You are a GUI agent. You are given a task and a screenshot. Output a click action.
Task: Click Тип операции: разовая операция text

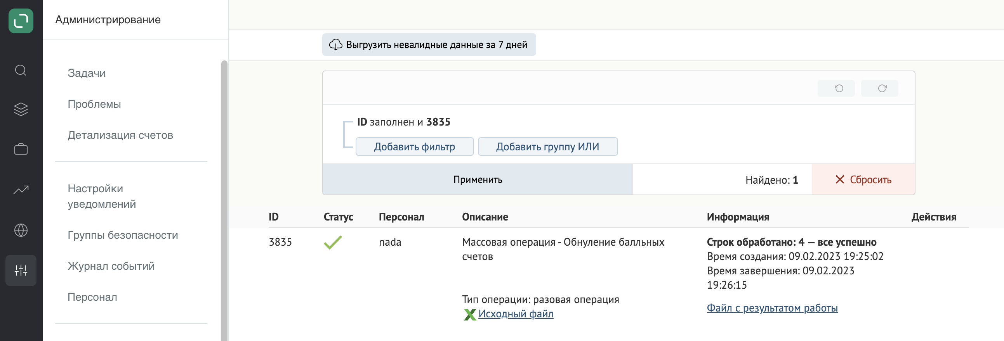point(540,300)
